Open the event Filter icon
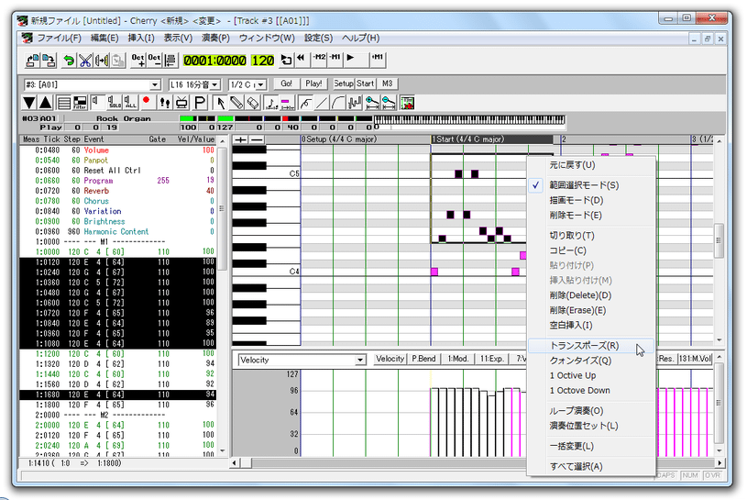Image resolution: width=747 pixels, height=500 pixels. (x=80, y=103)
